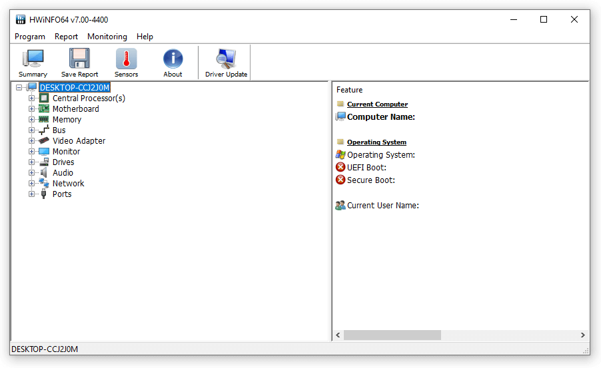
Task: Click the red X icon beside Secure Boot
Action: [x=340, y=180]
